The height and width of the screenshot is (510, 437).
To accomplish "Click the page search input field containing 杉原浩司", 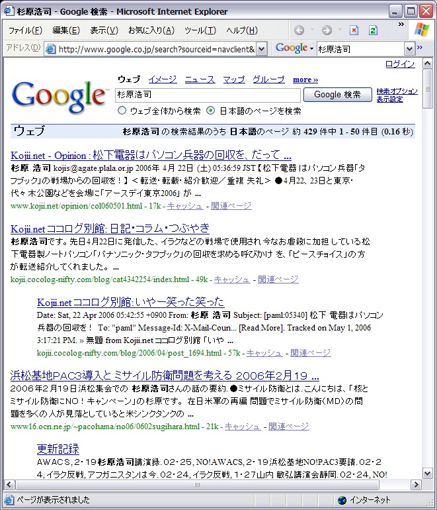I will coord(208,95).
